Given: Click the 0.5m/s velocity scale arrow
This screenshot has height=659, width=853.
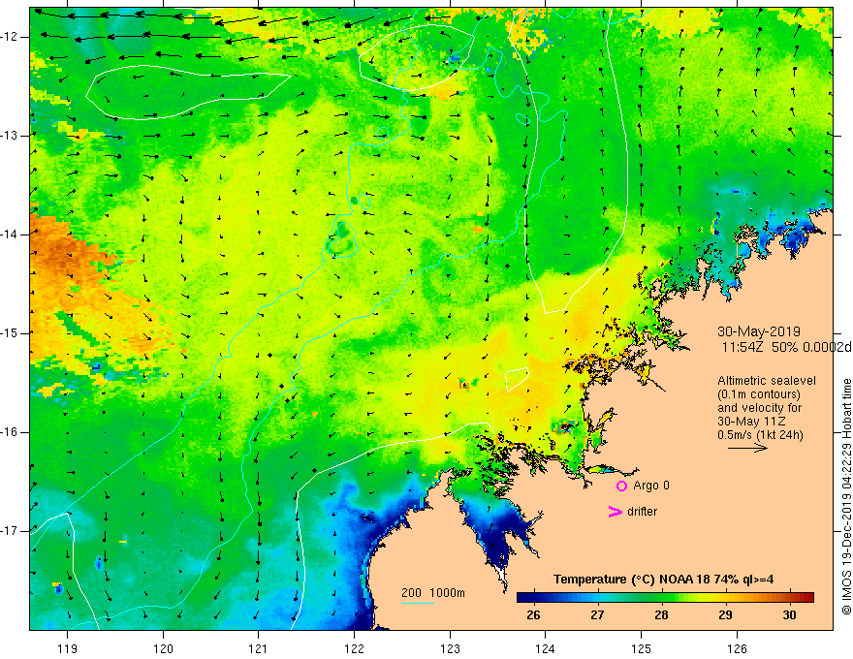Looking at the screenshot, I should tap(747, 448).
